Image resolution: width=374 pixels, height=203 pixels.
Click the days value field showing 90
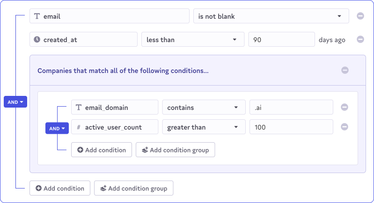(x=281, y=40)
